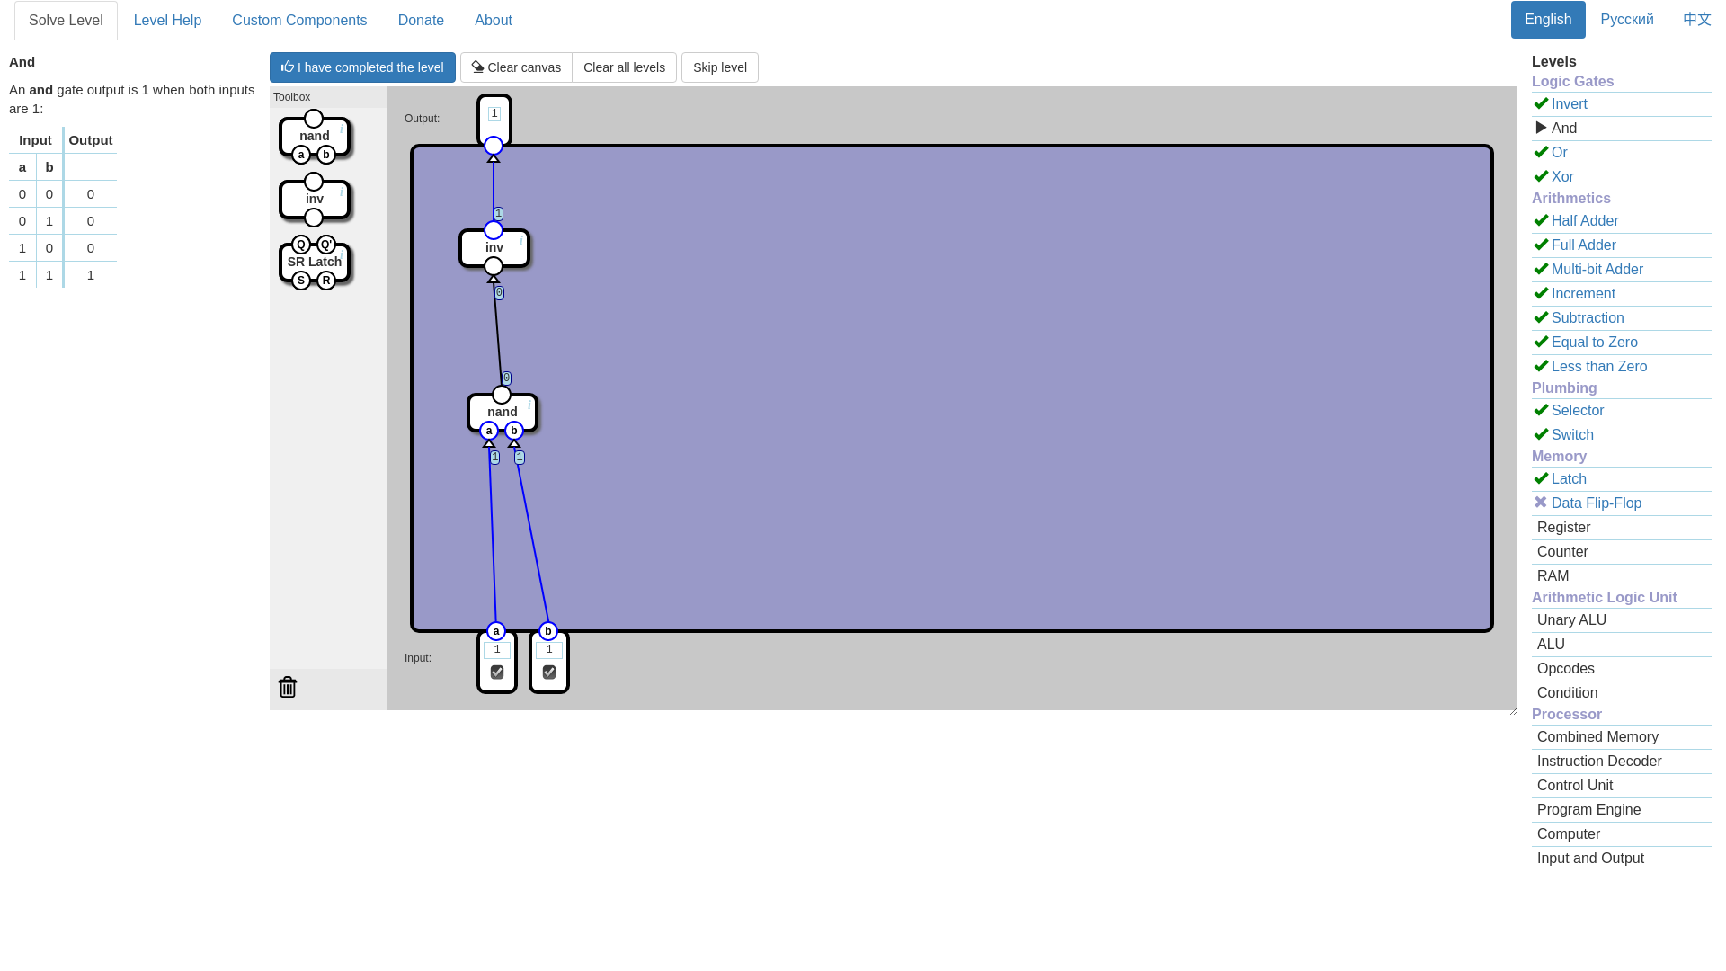The height and width of the screenshot is (971, 1726).
Task: Click I have completed the level
Action: coord(362,67)
